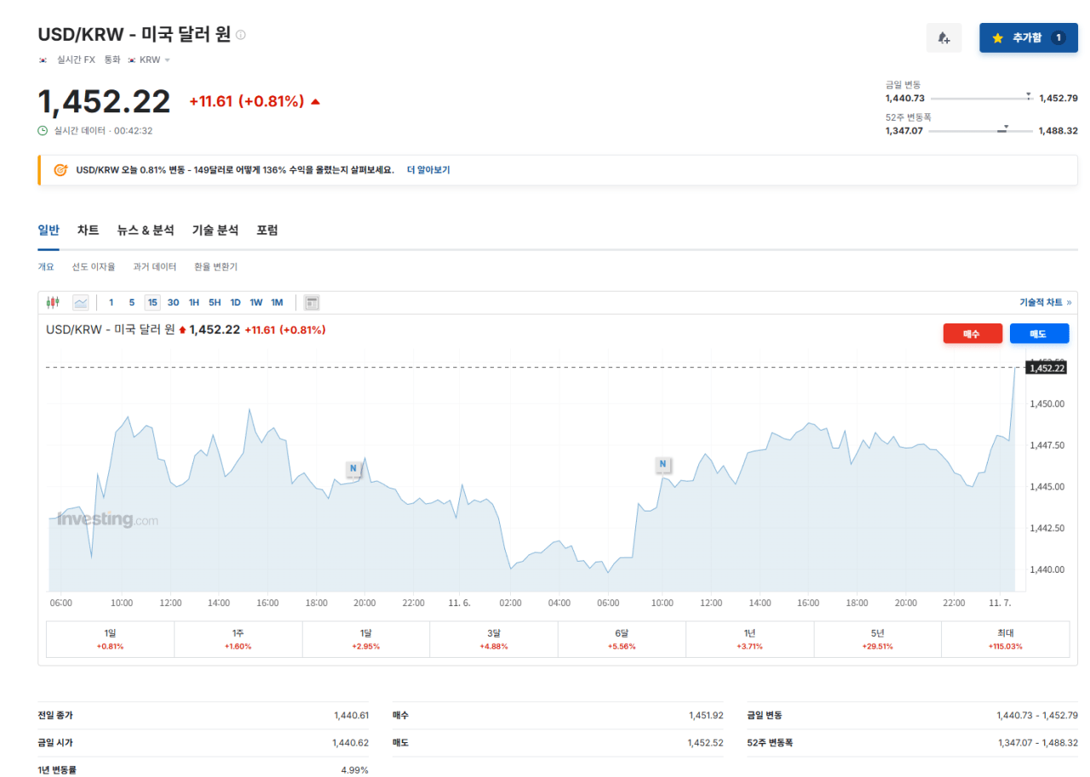Screen dimensions: 1090x777
Task: Switch to the 과거 데이터 sub-tab
Action: (154, 267)
